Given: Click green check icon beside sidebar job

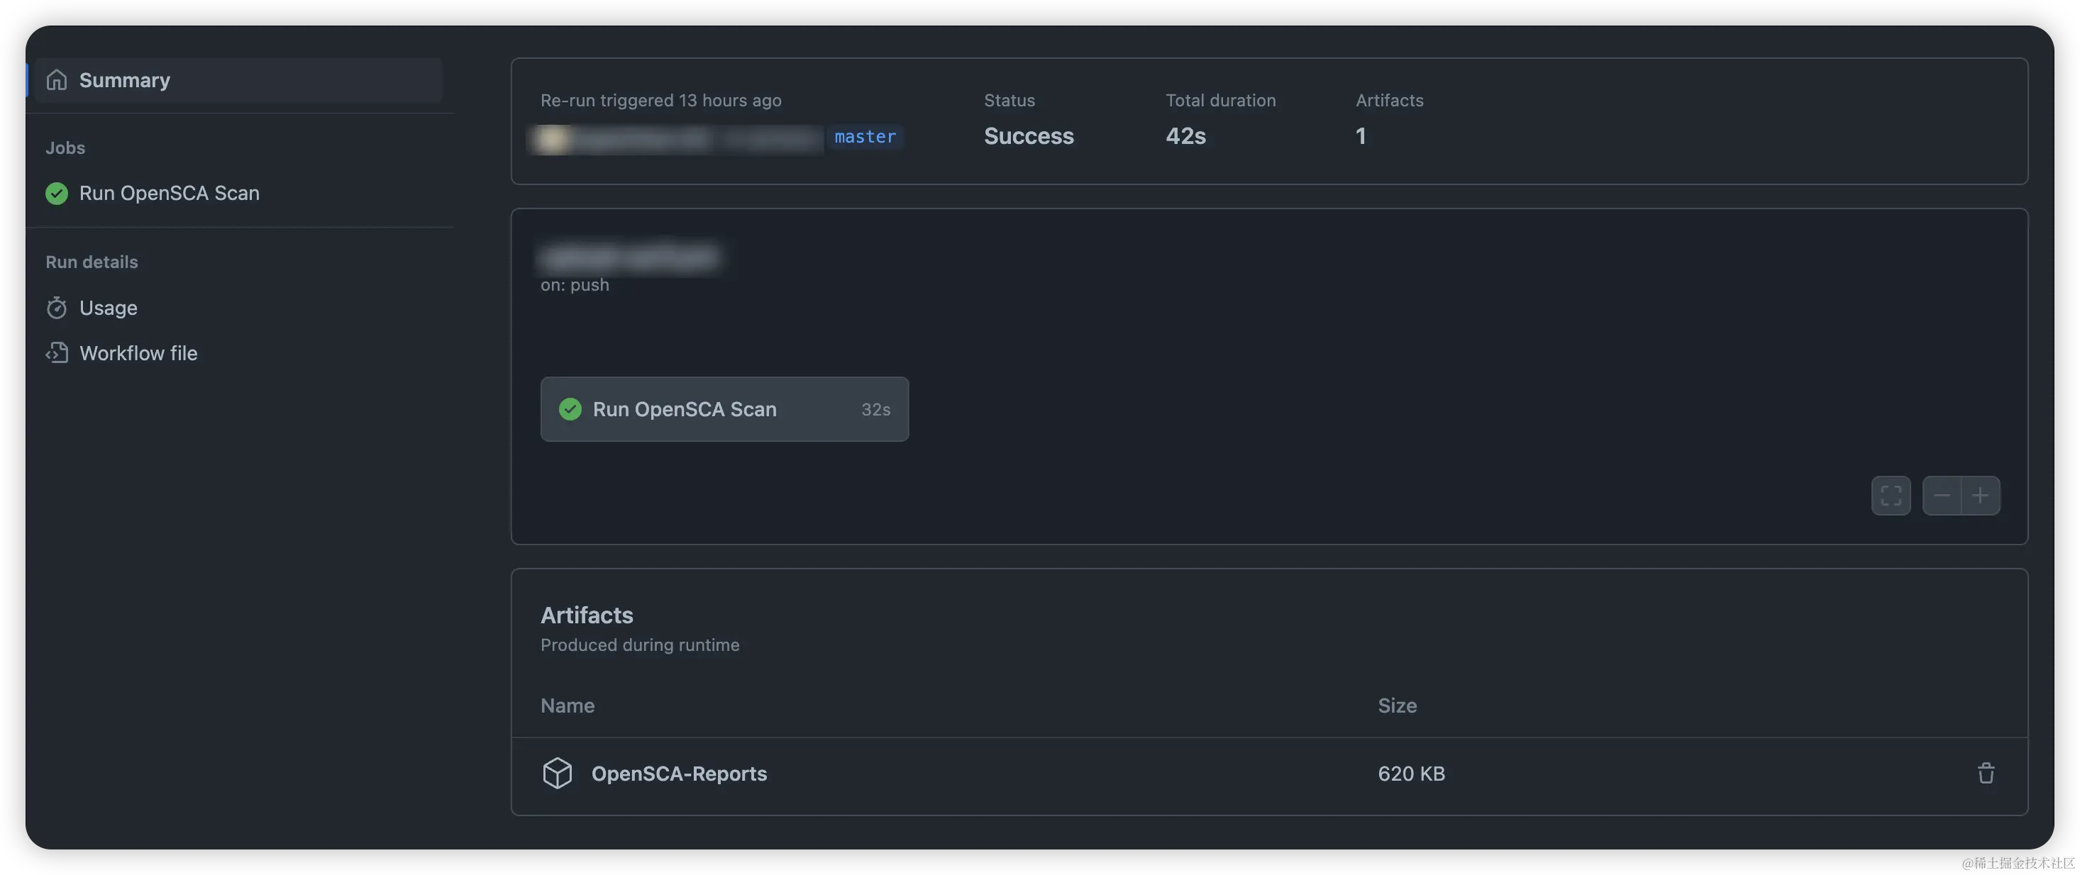Looking at the screenshot, I should click(57, 194).
